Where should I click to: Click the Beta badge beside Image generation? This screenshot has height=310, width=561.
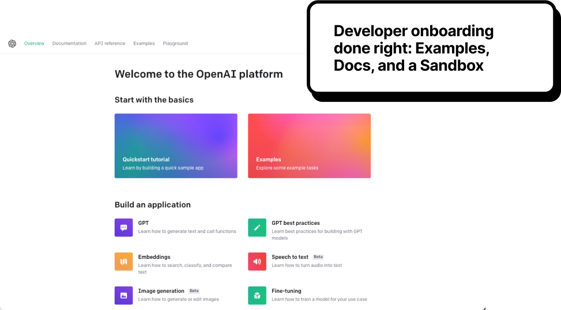194,291
